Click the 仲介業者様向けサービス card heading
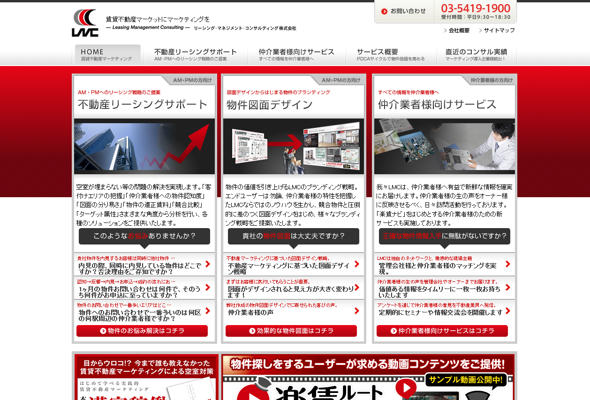This screenshot has width=590, height=400. [437, 104]
